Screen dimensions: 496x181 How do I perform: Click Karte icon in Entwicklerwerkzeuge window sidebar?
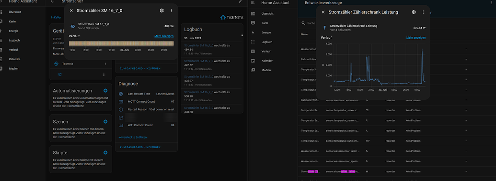[x=253, y=23]
